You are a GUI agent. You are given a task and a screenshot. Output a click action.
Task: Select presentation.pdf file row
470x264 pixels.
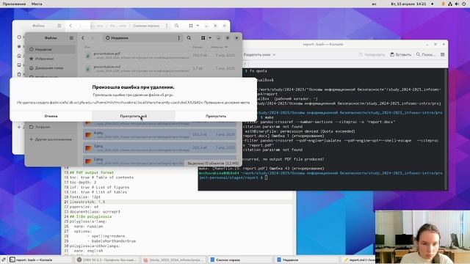pyautogui.click(x=159, y=56)
